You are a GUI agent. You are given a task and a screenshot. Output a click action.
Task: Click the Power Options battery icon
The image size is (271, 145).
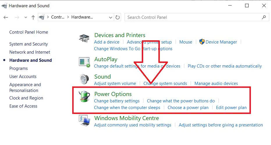(84, 97)
